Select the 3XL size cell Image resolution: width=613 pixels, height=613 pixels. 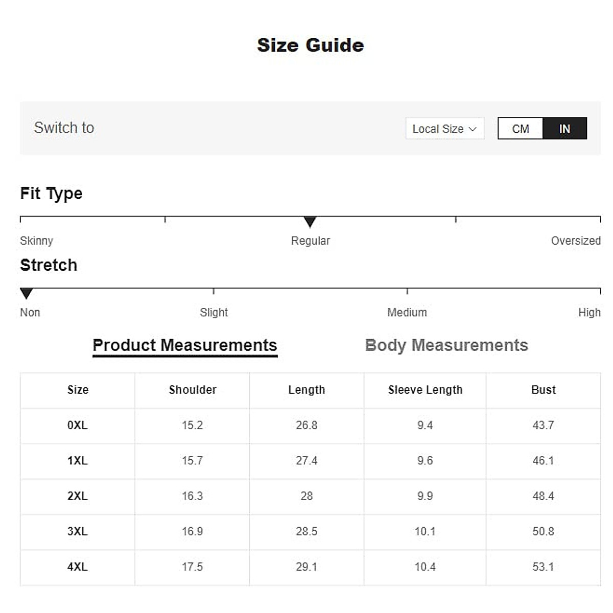tap(78, 531)
